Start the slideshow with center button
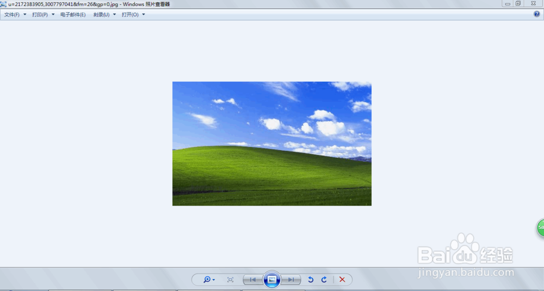Screen dimensions: 544x291 pos(272,279)
